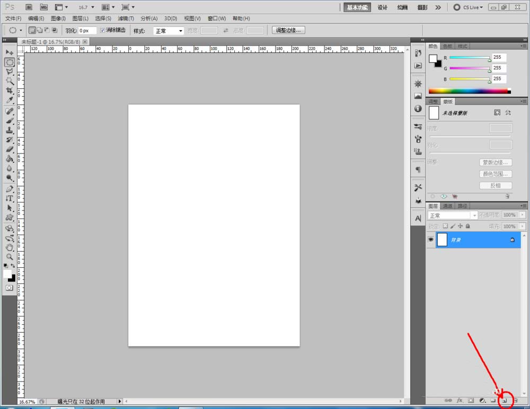Expand the zoom level 16.7 dropdown

click(93, 7)
